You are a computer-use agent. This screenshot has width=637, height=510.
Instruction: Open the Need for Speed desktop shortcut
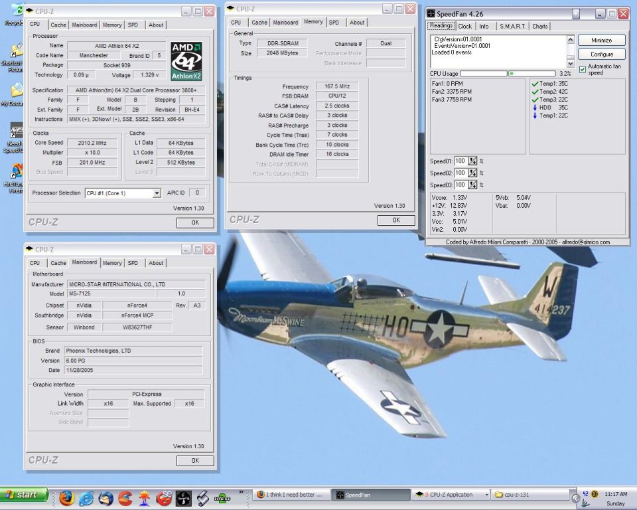(14, 138)
